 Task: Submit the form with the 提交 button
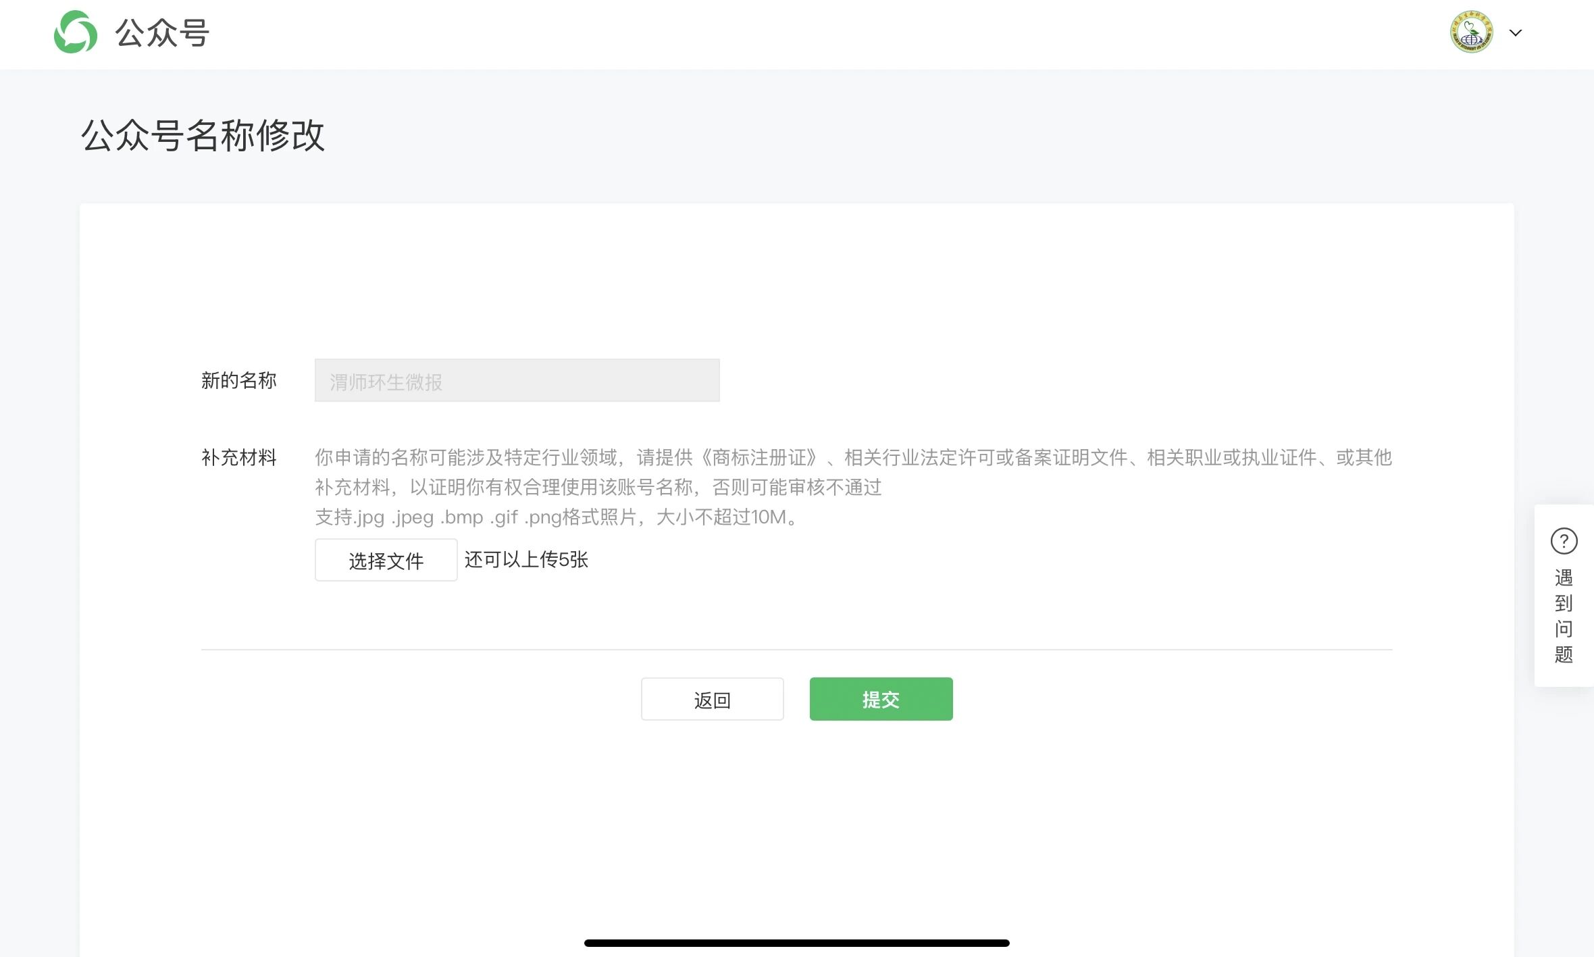click(x=881, y=699)
